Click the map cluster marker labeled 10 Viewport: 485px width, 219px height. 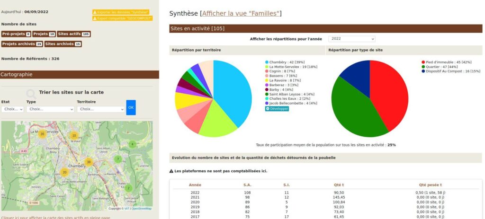74,136
